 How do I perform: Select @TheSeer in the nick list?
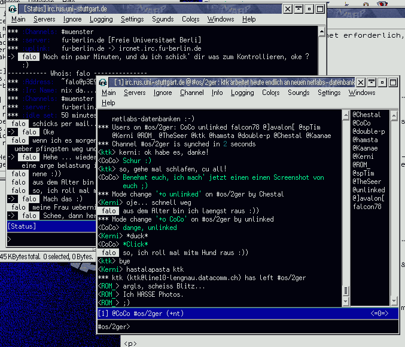click(x=366, y=182)
